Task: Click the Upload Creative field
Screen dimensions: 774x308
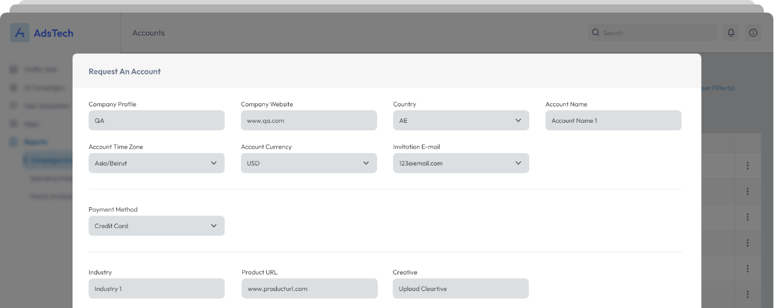Action: (x=460, y=288)
